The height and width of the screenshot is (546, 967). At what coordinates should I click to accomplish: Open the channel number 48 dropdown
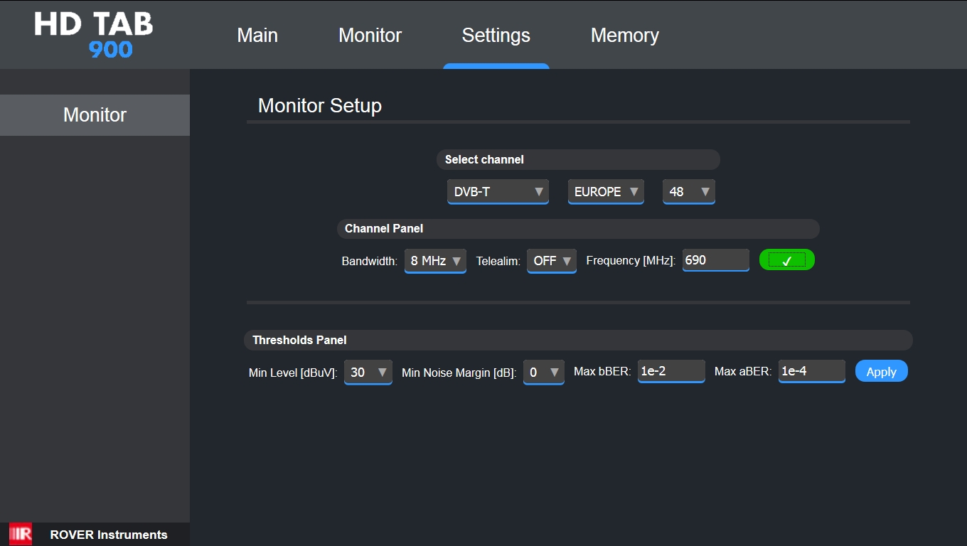click(689, 192)
